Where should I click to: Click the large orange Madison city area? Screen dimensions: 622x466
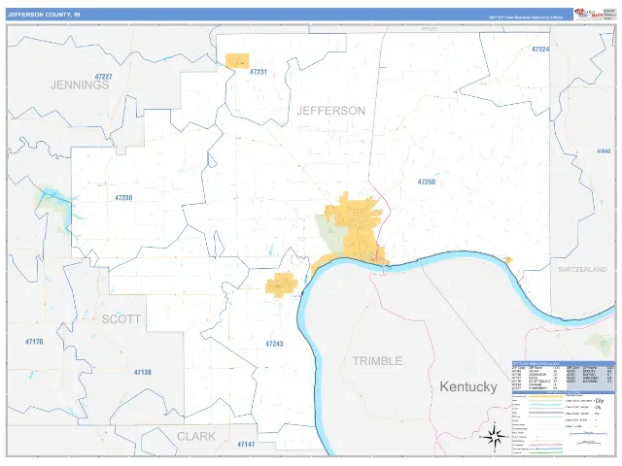[x=358, y=228]
